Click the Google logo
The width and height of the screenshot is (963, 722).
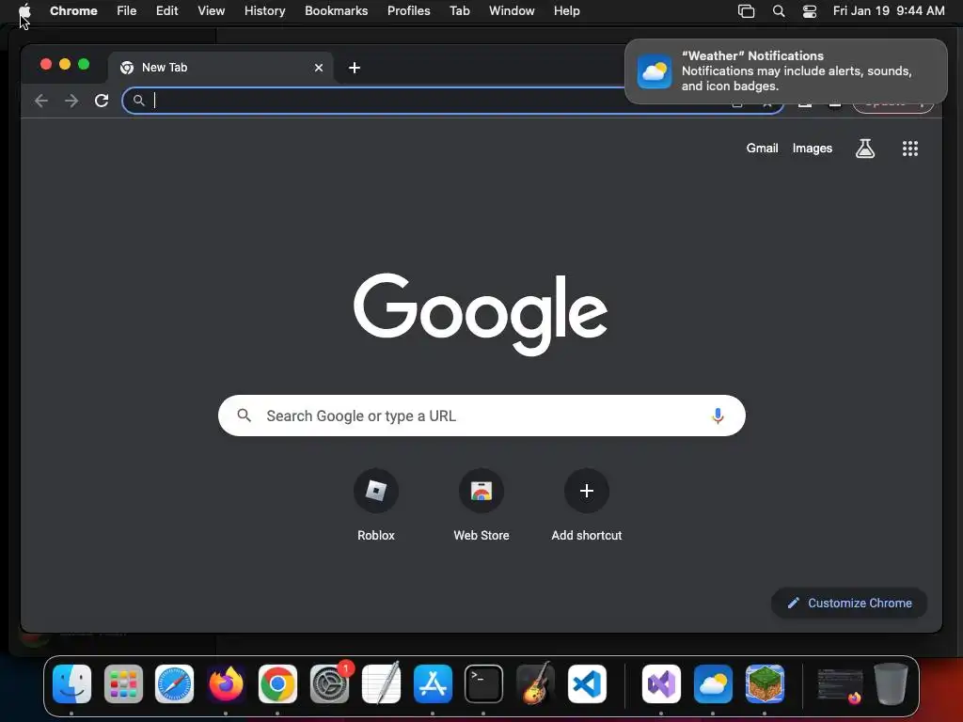[x=481, y=314]
